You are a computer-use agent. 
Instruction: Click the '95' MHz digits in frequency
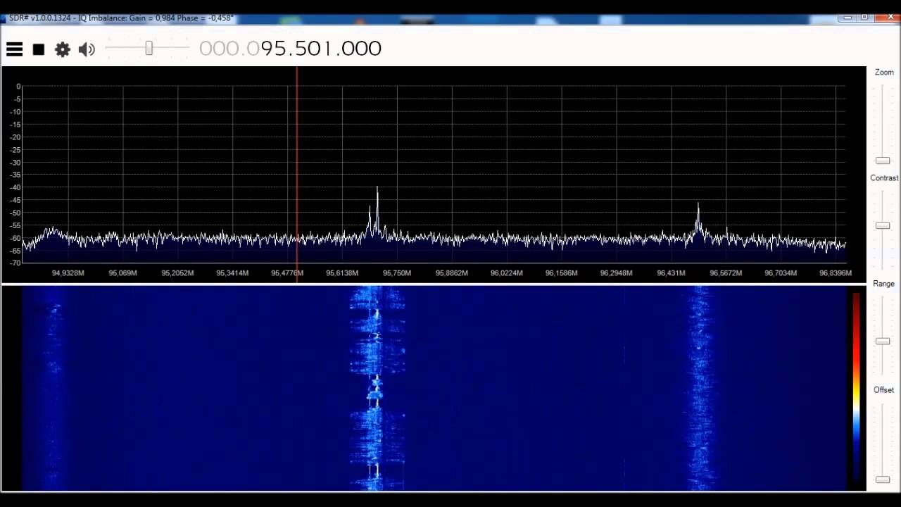275,49
